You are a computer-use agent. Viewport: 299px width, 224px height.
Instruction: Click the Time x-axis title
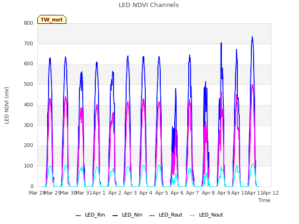pyautogui.click(x=264, y=200)
